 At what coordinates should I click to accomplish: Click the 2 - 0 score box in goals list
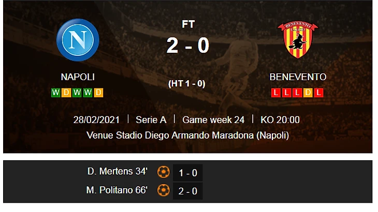[x=187, y=191]
